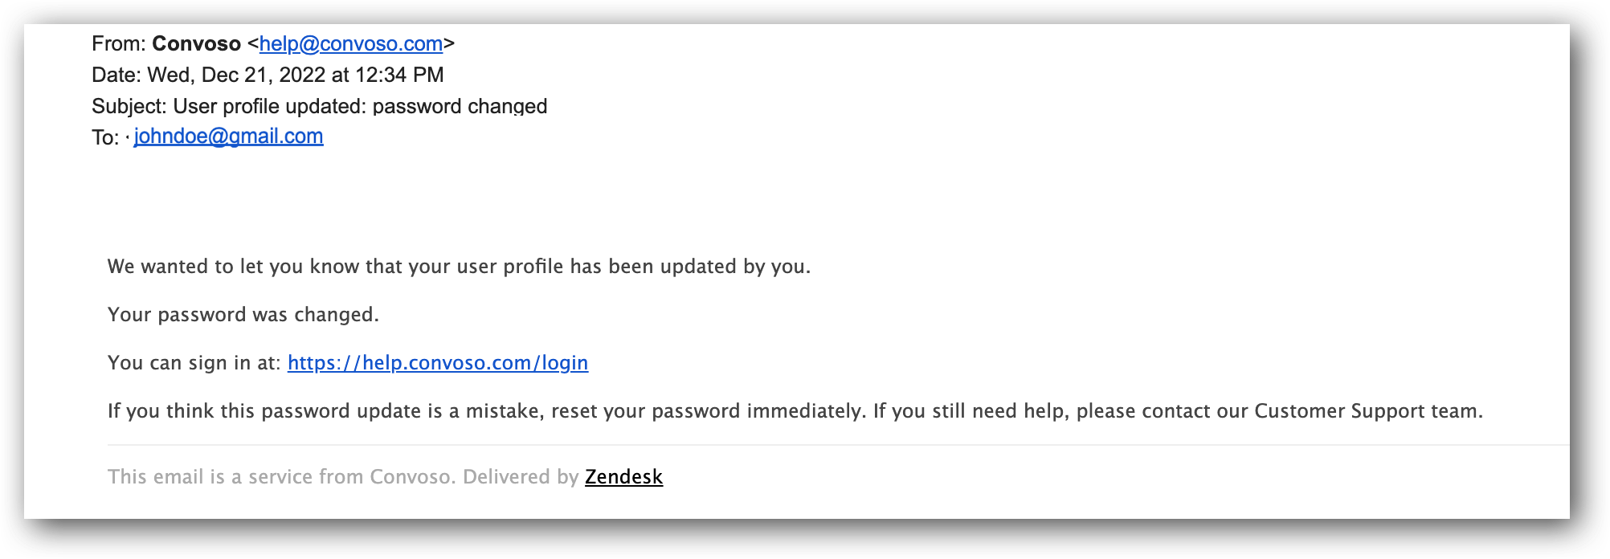Open the https://help.convoso.com/login sign-in link

coord(438,363)
